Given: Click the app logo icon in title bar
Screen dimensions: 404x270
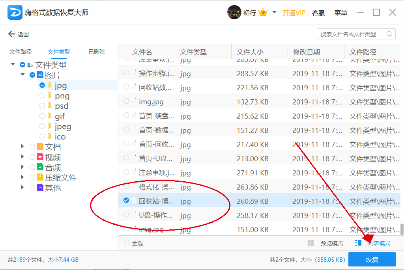Looking at the screenshot, I should click(15, 12).
